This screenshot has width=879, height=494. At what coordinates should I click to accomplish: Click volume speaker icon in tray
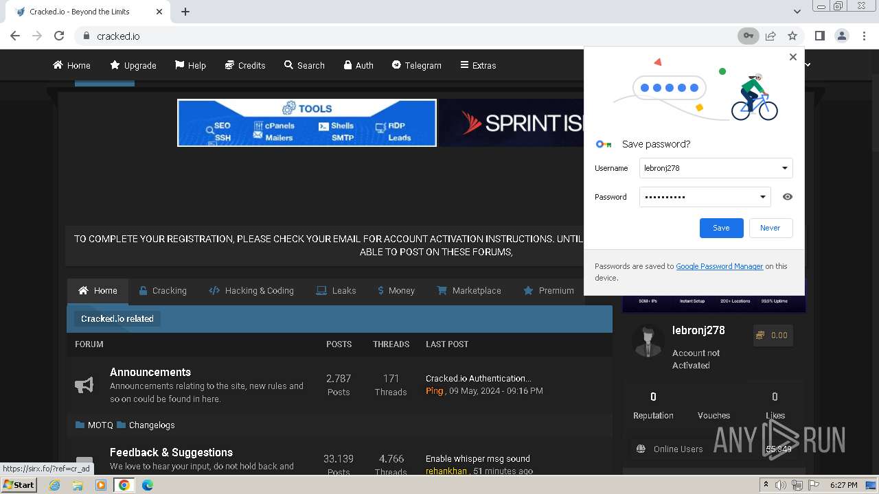[x=781, y=485]
